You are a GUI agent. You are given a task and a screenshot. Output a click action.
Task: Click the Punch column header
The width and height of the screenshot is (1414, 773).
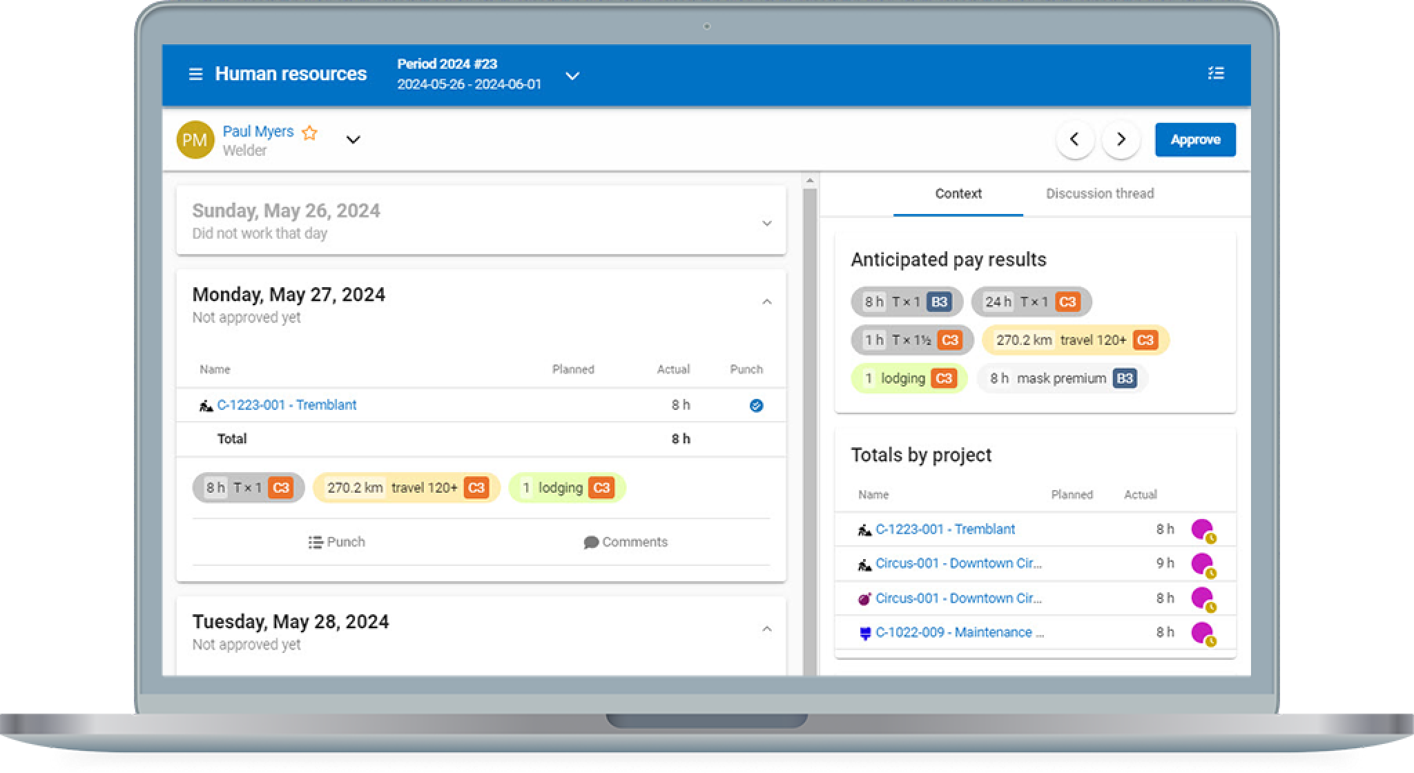click(746, 369)
